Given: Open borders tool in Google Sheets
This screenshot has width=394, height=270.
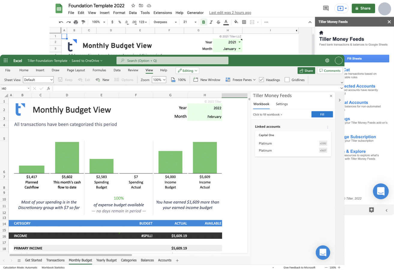Looking at the screenshot, I should [x=244, y=22].
